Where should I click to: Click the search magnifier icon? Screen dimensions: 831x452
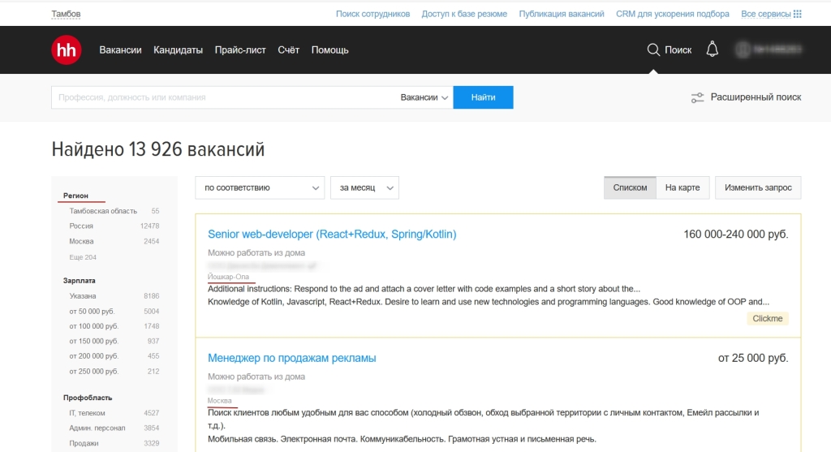pos(653,50)
